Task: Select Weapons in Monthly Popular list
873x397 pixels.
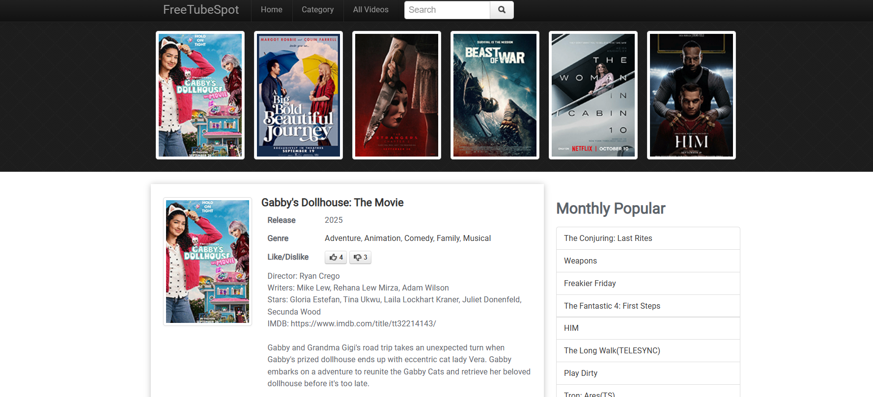Action: [x=580, y=261]
